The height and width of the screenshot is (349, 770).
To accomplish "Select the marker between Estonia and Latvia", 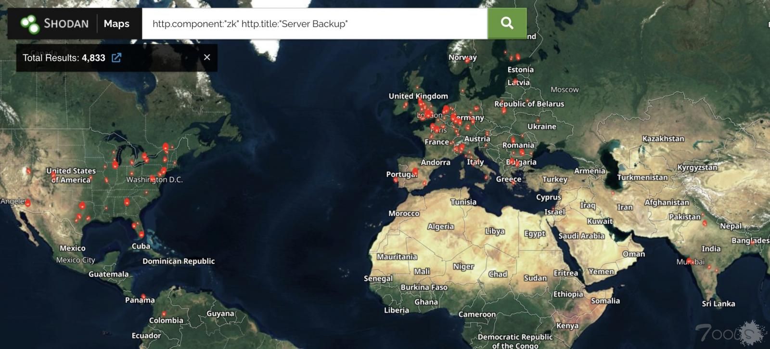I will tap(515, 81).
